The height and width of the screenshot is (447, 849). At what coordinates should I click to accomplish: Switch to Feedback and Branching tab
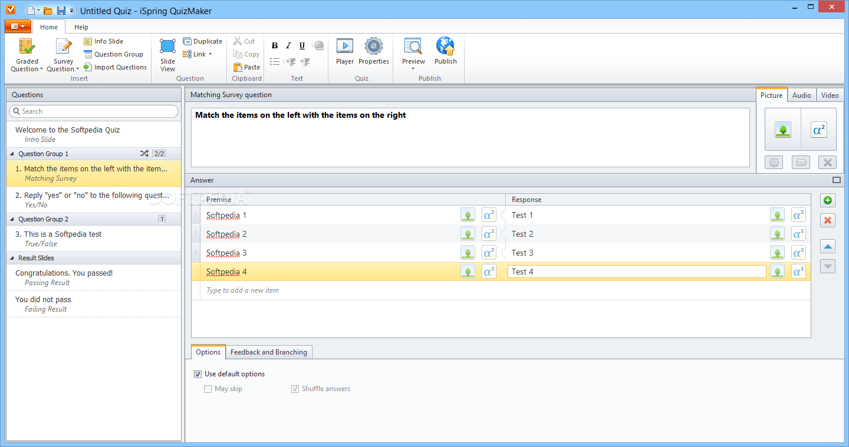click(268, 352)
